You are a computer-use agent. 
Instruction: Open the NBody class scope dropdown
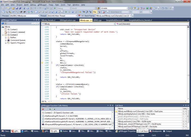point(114,24)
